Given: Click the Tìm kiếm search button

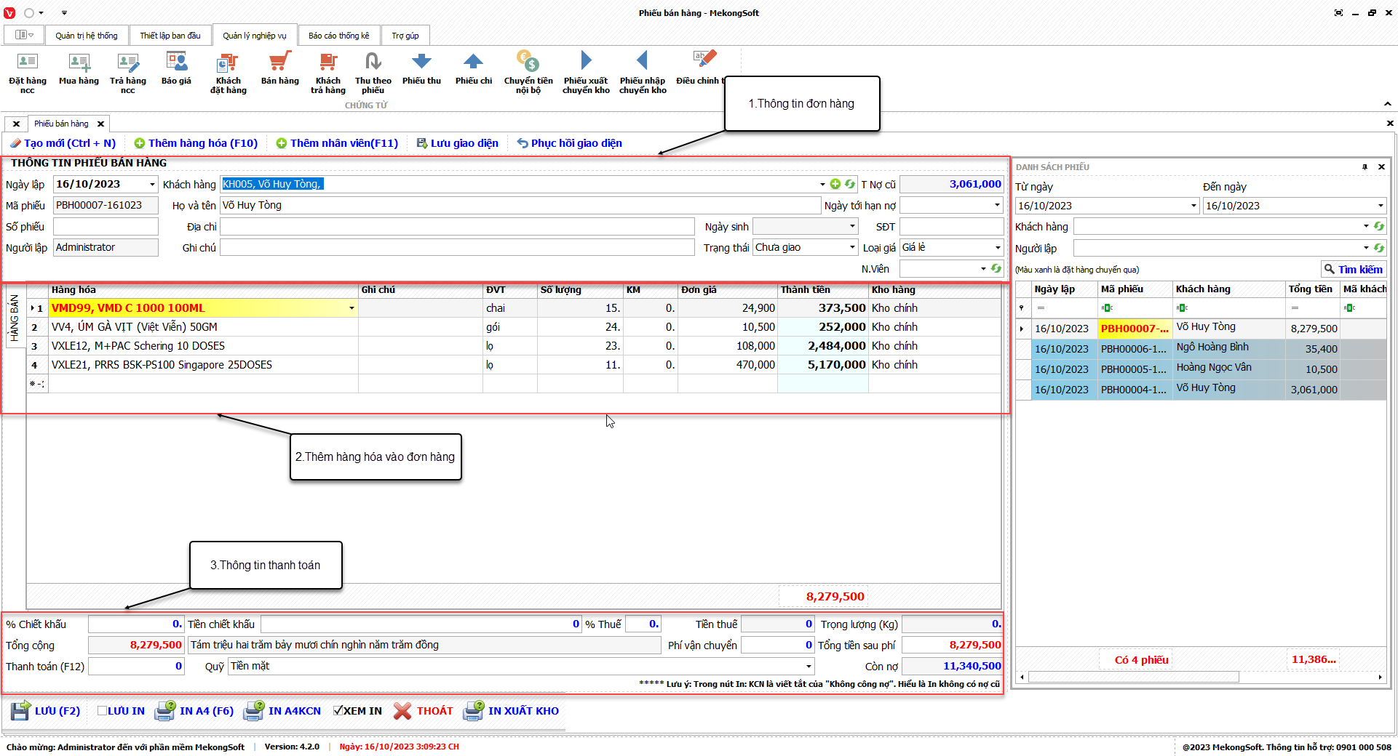Looking at the screenshot, I should click(1354, 270).
